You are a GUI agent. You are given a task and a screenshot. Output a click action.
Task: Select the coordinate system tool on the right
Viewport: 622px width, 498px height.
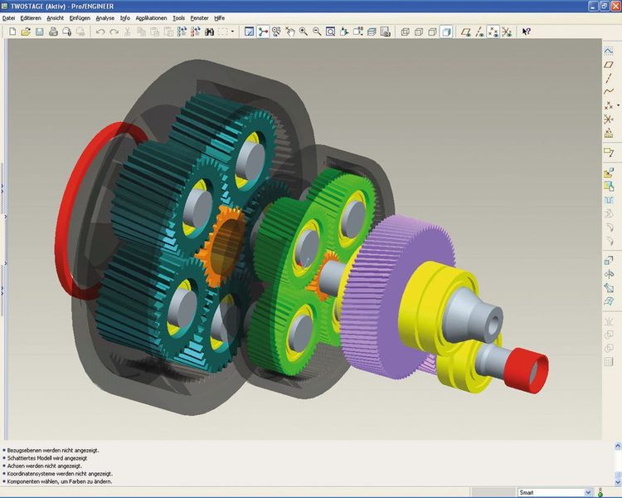pos(609,120)
